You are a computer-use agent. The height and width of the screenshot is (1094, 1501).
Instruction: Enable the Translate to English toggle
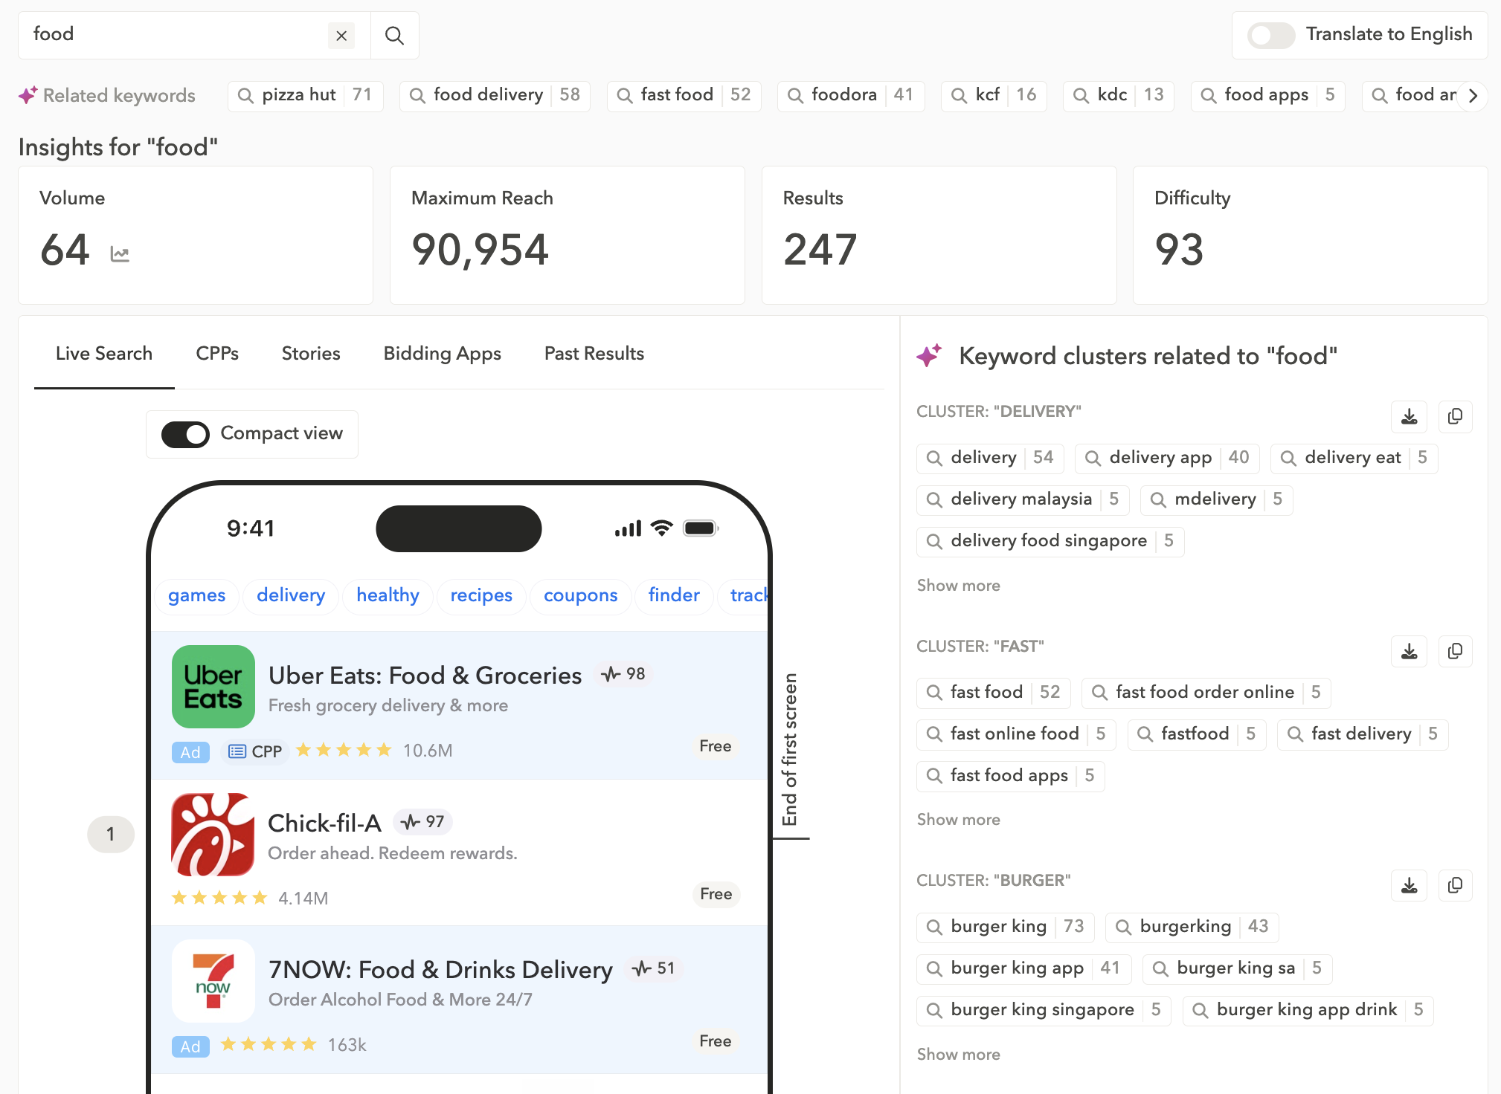[1271, 35]
